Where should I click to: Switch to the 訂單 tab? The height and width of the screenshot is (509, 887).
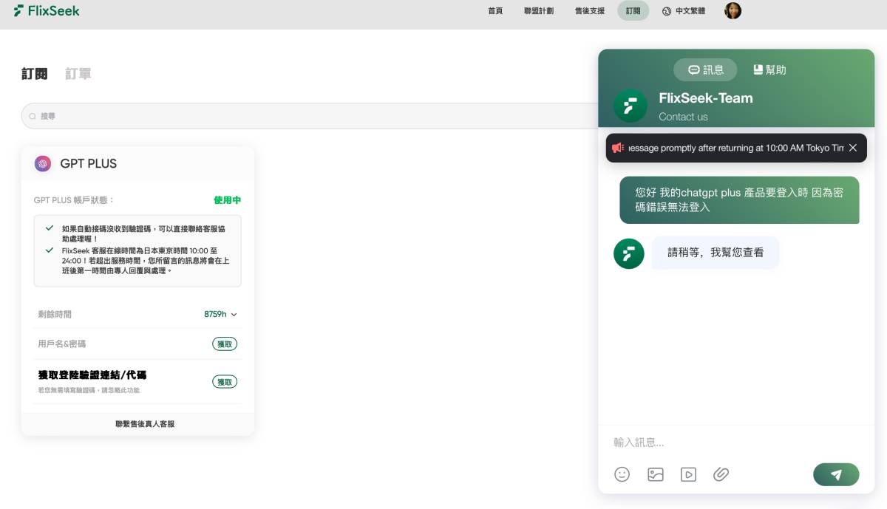(x=78, y=74)
